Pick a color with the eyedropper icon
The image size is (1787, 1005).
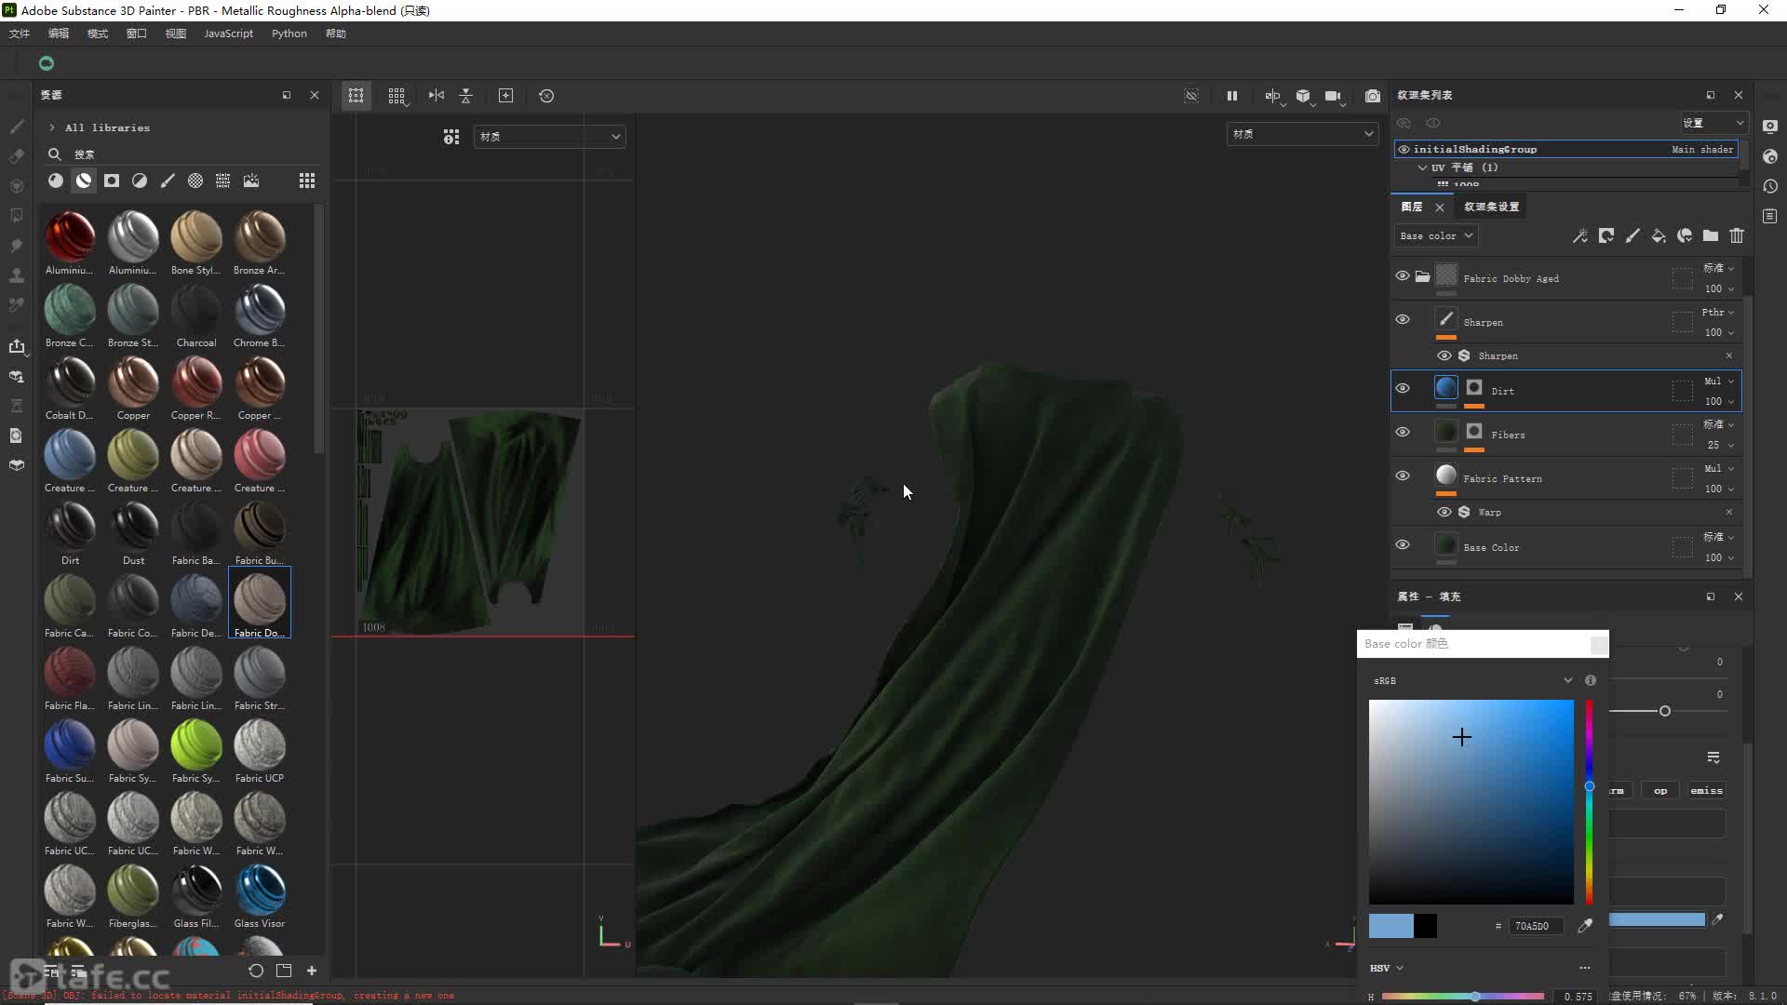pos(1584,926)
